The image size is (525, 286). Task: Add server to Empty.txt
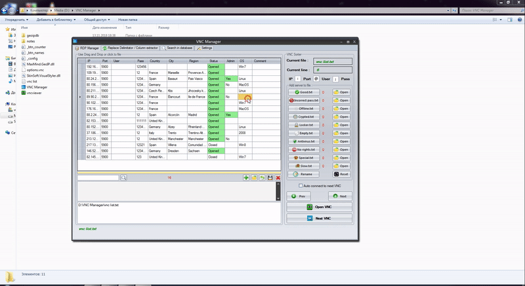pyautogui.click(x=304, y=133)
